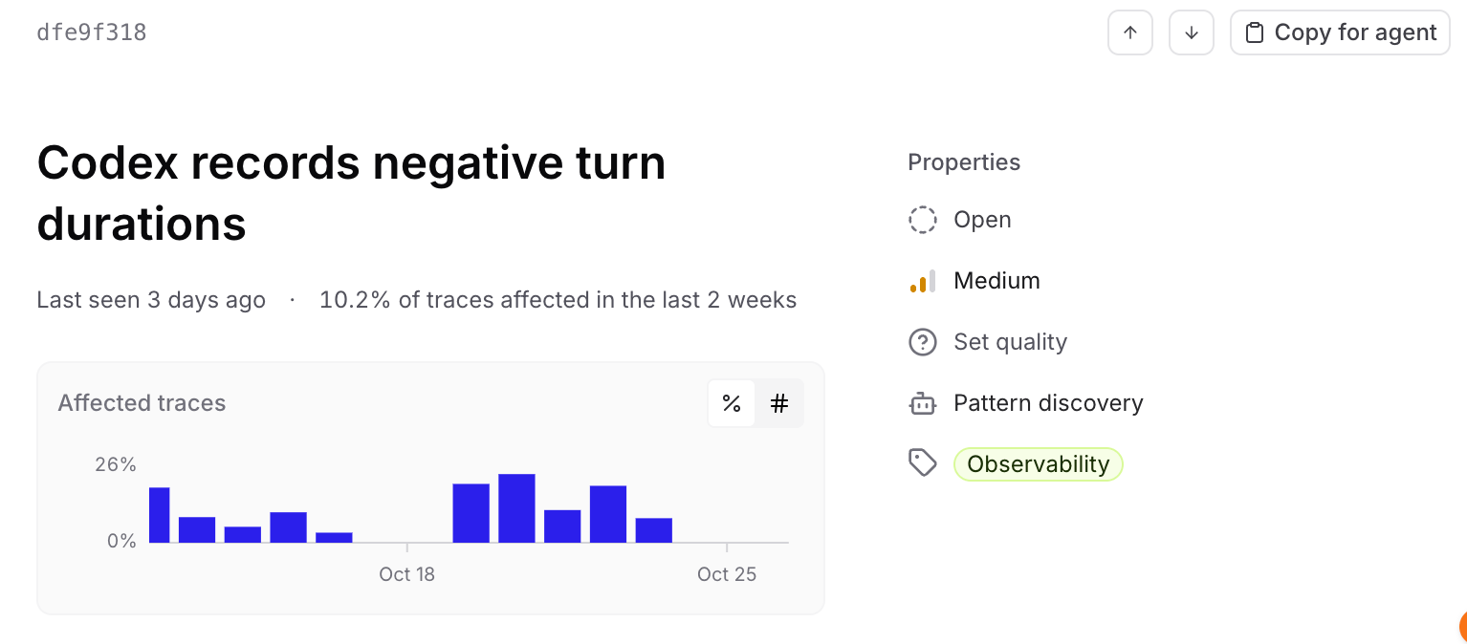The height and width of the screenshot is (644, 1467).
Task: Click the tag label icon
Action: click(922, 464)
